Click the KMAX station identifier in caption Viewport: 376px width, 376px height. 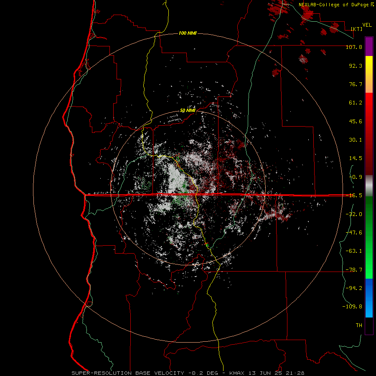(x=238, y=373)
